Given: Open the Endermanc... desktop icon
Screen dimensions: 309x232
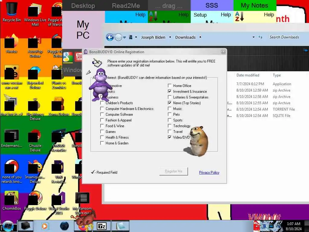Looking at the screenshot, I should tap(12, 138).
